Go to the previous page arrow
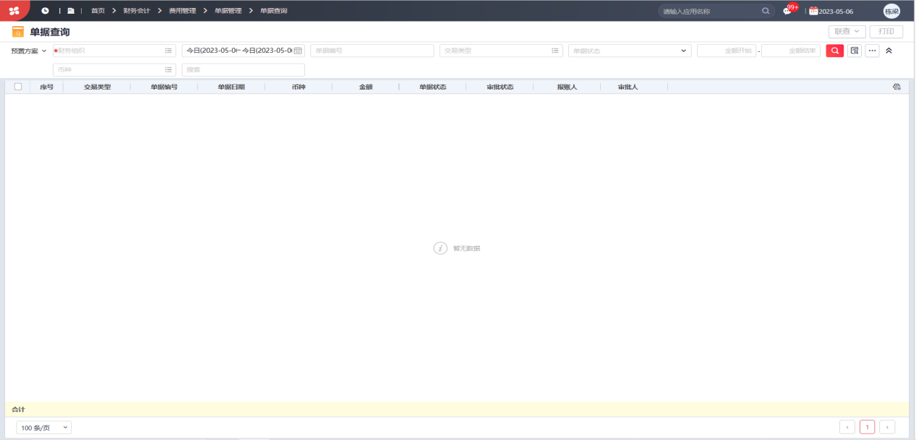Screen dimensions: 916x440 coord(847,427)
